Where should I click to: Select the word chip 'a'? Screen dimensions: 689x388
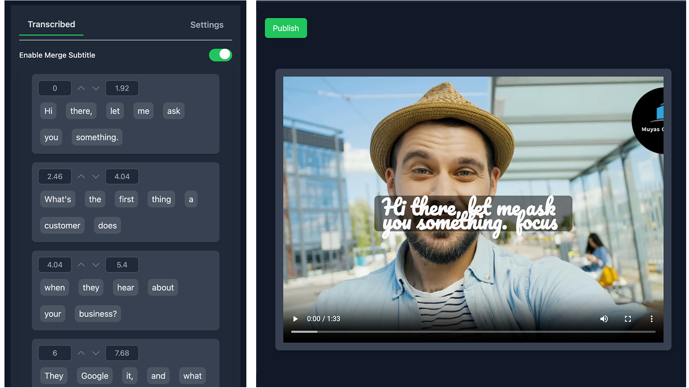[191, 199]
